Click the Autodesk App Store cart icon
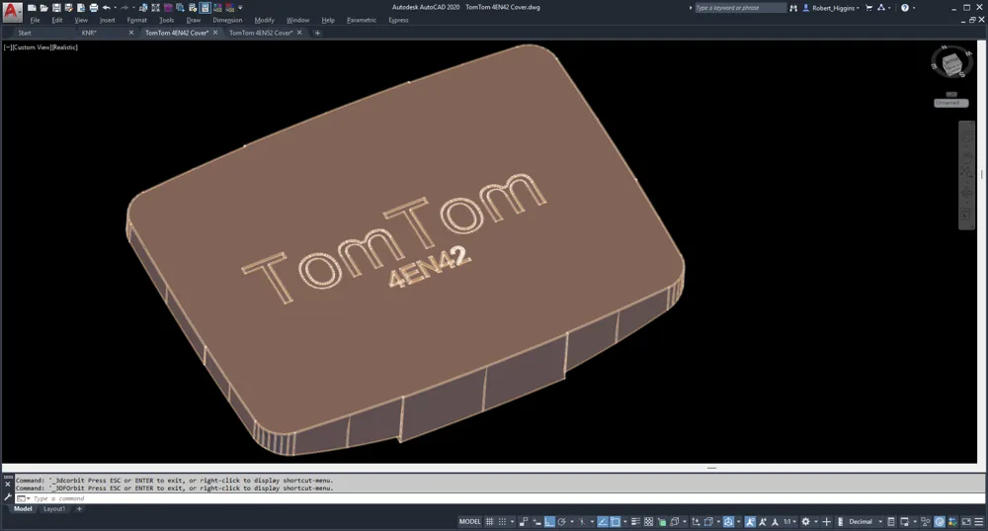Viewport: 988px width, 531px height. (868, 8)
